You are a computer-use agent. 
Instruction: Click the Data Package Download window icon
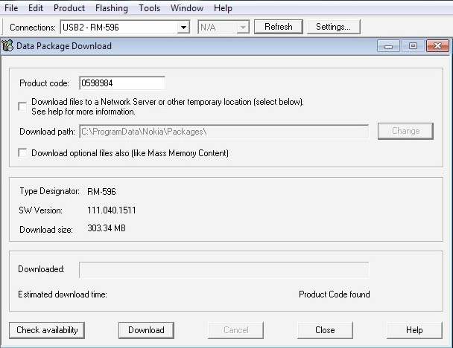[x=7, y=46]
